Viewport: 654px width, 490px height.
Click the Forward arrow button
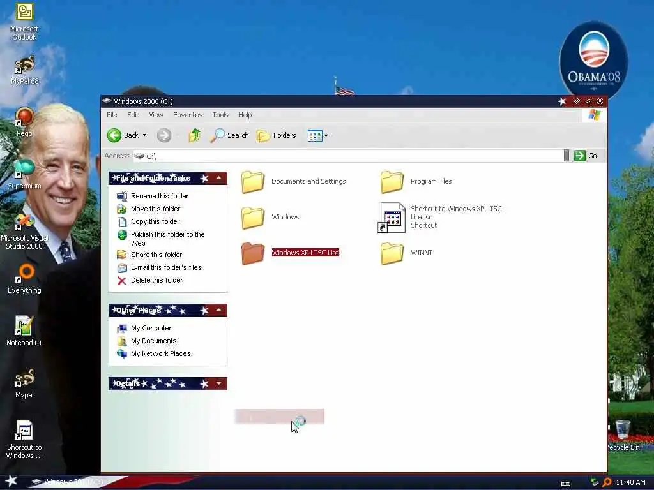[164, 135]
